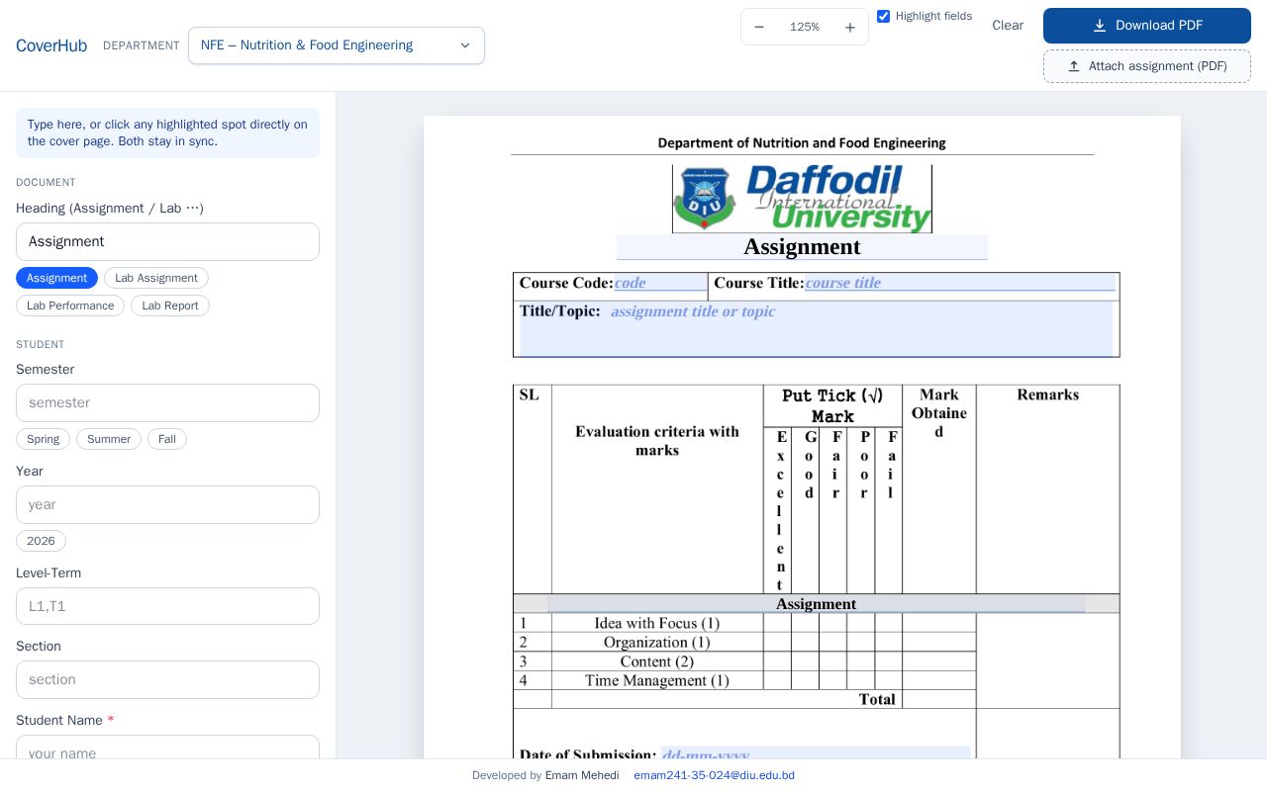Zoom out with the minus icon

pos(759,27)
